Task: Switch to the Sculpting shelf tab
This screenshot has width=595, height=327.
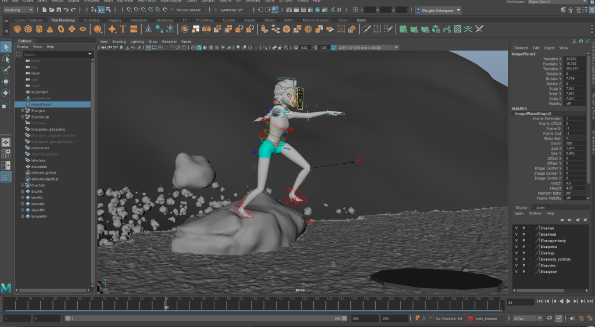Action: click(91, 20)
